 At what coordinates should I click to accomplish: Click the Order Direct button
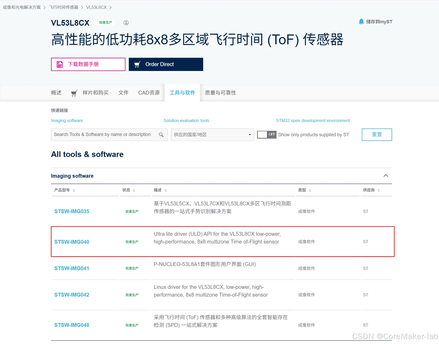166,64
